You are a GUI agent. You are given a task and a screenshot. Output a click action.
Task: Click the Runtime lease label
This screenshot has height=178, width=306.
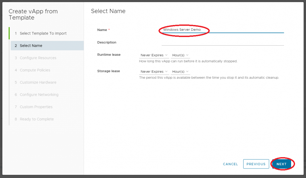click(109, 55)
